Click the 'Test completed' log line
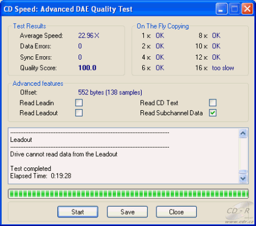 tap(31, 169)
